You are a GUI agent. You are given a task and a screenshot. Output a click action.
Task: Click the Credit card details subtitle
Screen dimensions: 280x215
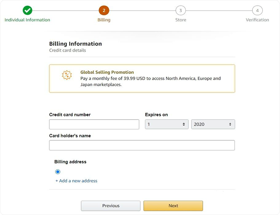(x=67, y=51)
